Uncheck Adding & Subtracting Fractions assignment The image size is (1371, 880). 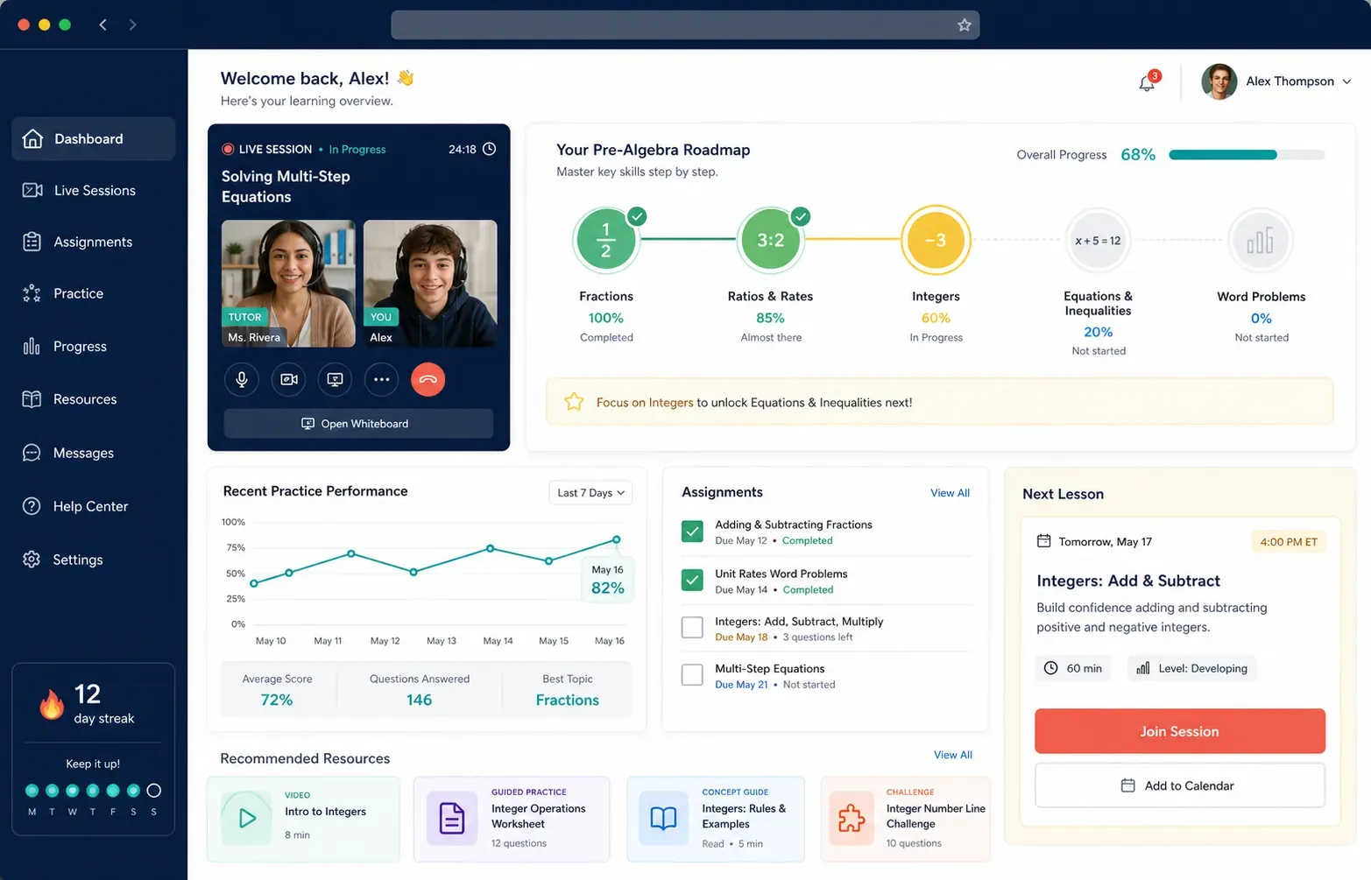pos(692,532)
